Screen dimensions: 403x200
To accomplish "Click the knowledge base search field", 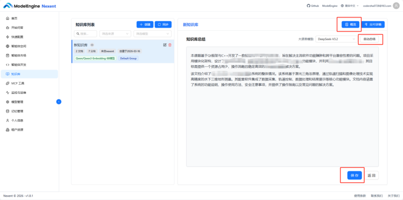I will pyautogui.click(x=86, y=34).
